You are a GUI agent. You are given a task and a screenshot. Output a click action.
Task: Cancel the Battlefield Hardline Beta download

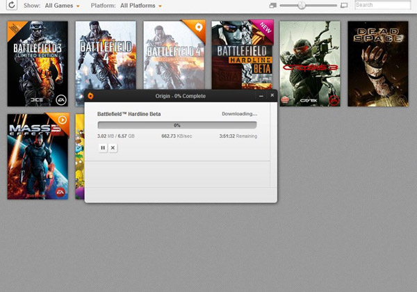click(113, 148)
